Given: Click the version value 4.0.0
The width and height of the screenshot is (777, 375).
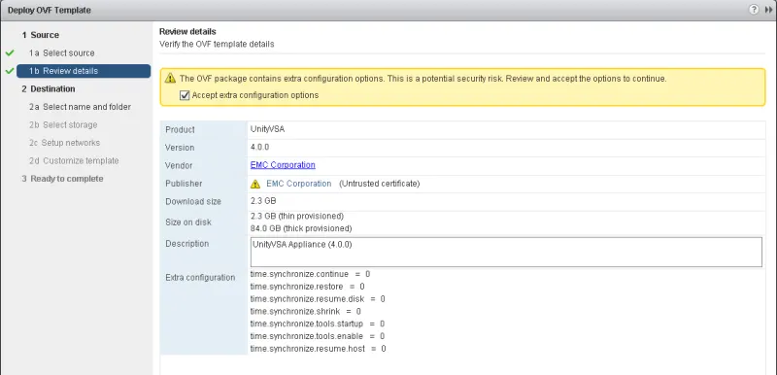Looking at the screenshot, I should tap(259, 147).
